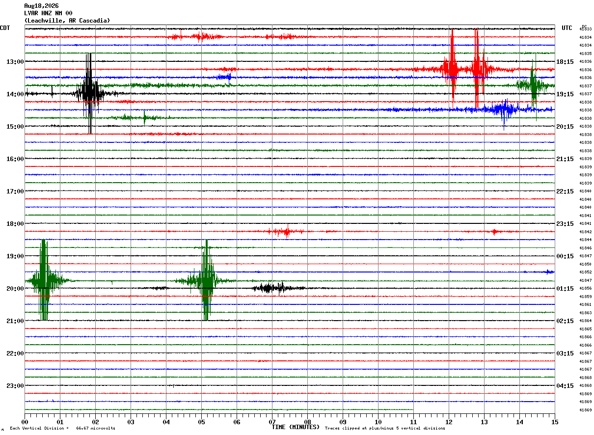Click DC value '41863'

(585, 313)
